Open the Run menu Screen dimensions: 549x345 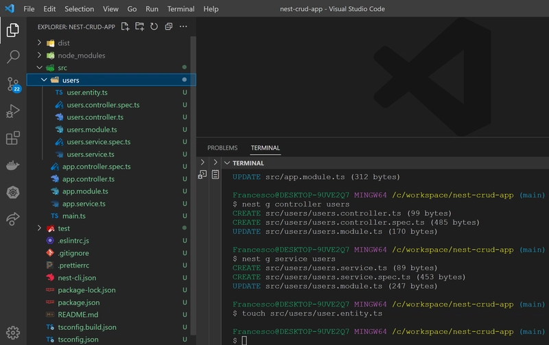152,9
